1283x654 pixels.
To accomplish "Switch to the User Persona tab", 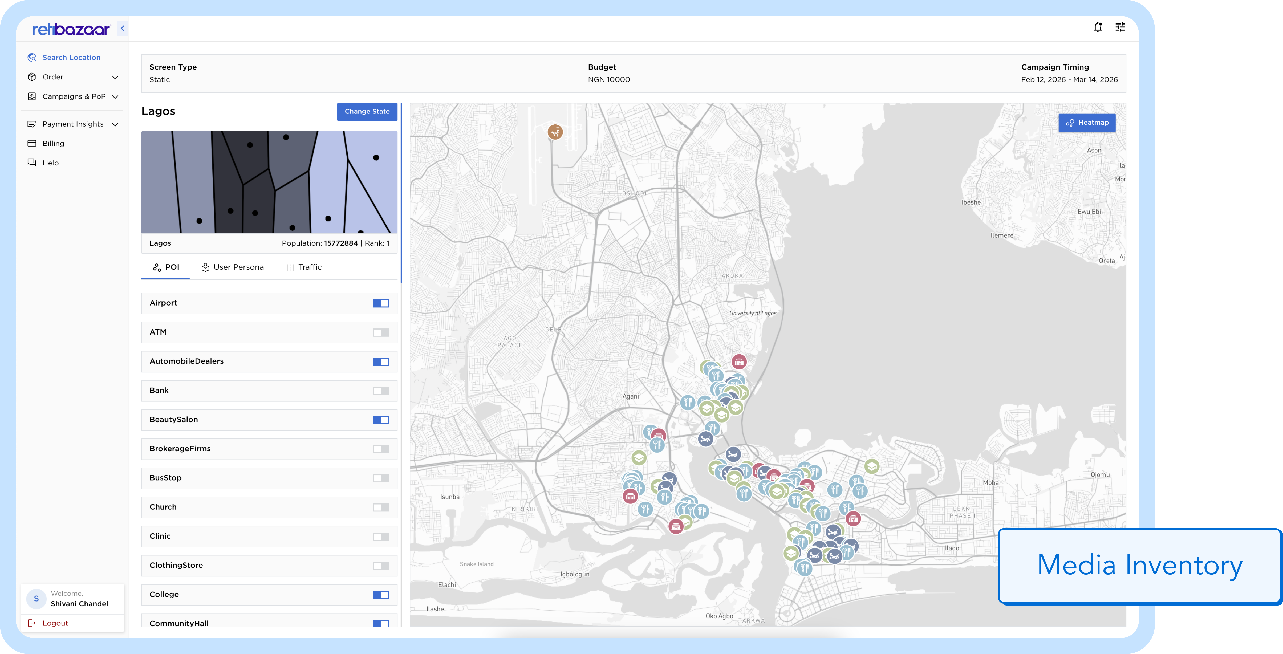I will tap(232, 267).
